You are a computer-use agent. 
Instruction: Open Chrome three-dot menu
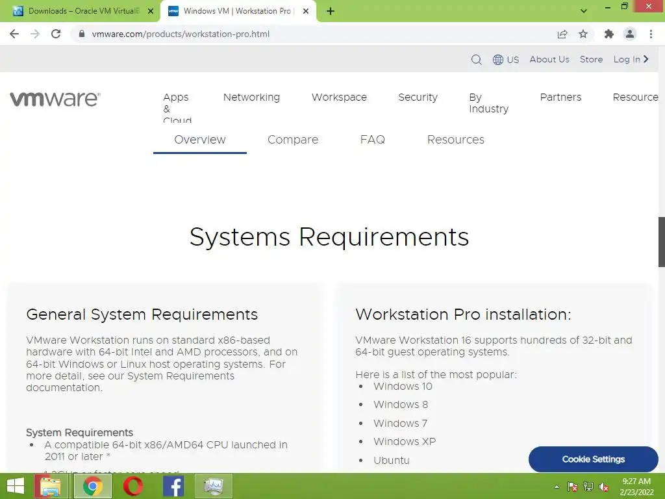[x=651, y=34]
